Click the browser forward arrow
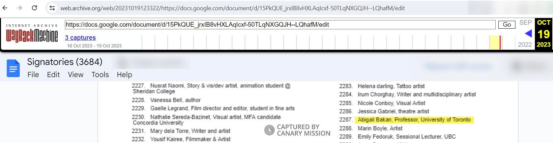The height and width of the screenshot is (143, 553). [20, 8]
